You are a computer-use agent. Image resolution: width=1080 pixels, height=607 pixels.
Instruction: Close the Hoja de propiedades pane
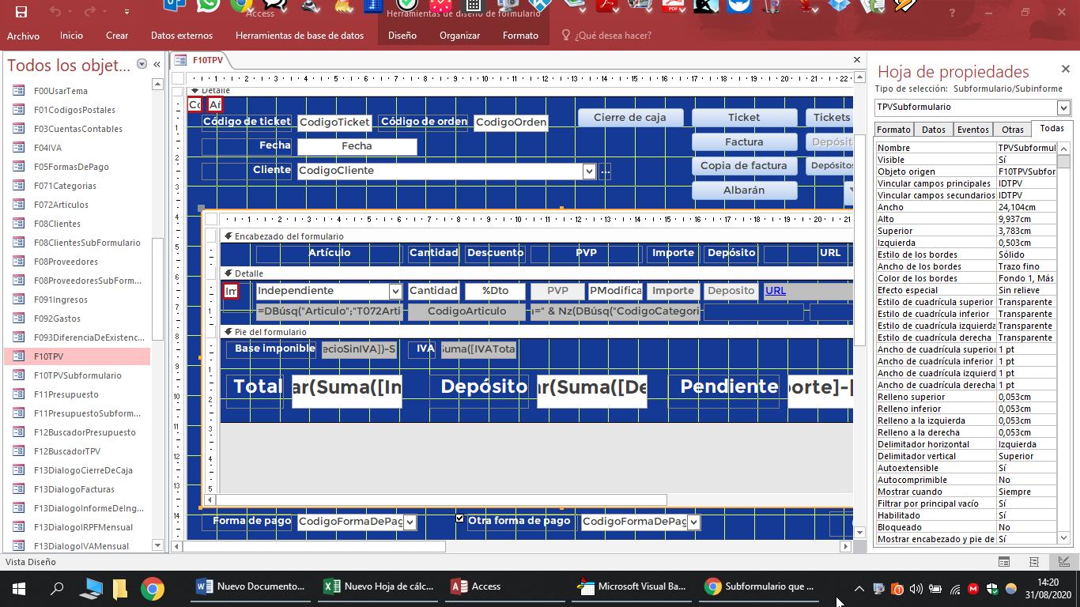tap(1066, 70)
